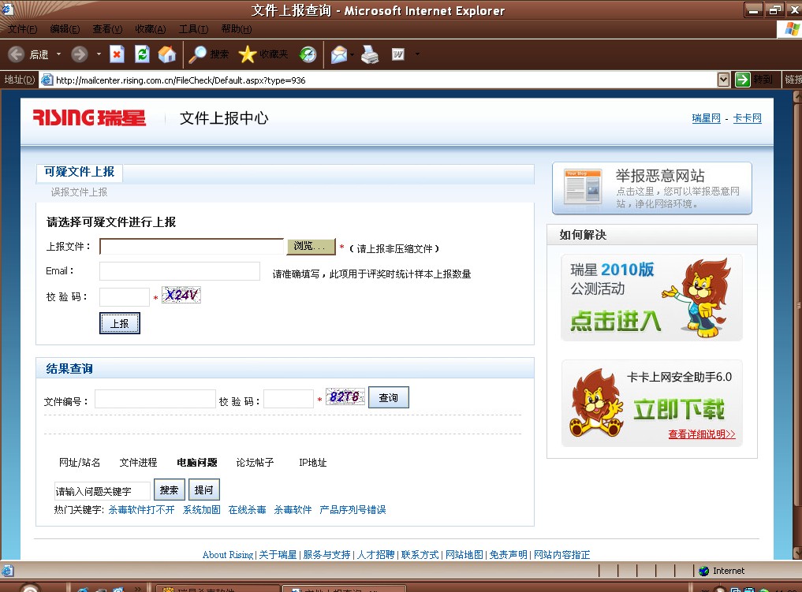Screen dimensions: 802x592
Task: Expand the Word edit dropdown arrow
Action: coord(417,54)
